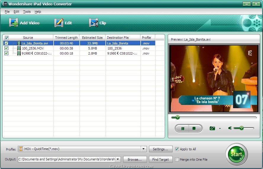Mute audio with the speaker icon
The width and height of the screenshot is (263, 169).
click(230, 128)
